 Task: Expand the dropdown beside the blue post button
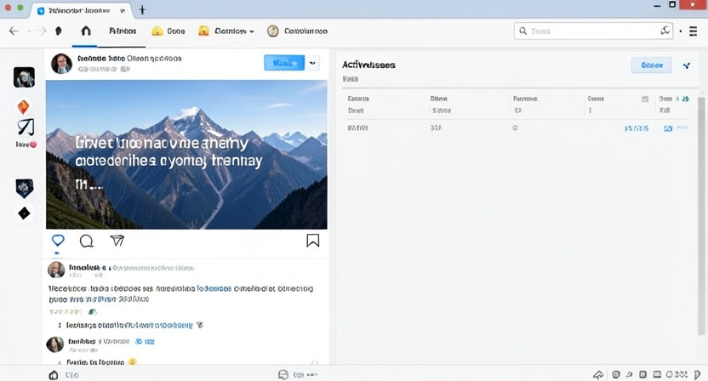[x=312, y=63]
